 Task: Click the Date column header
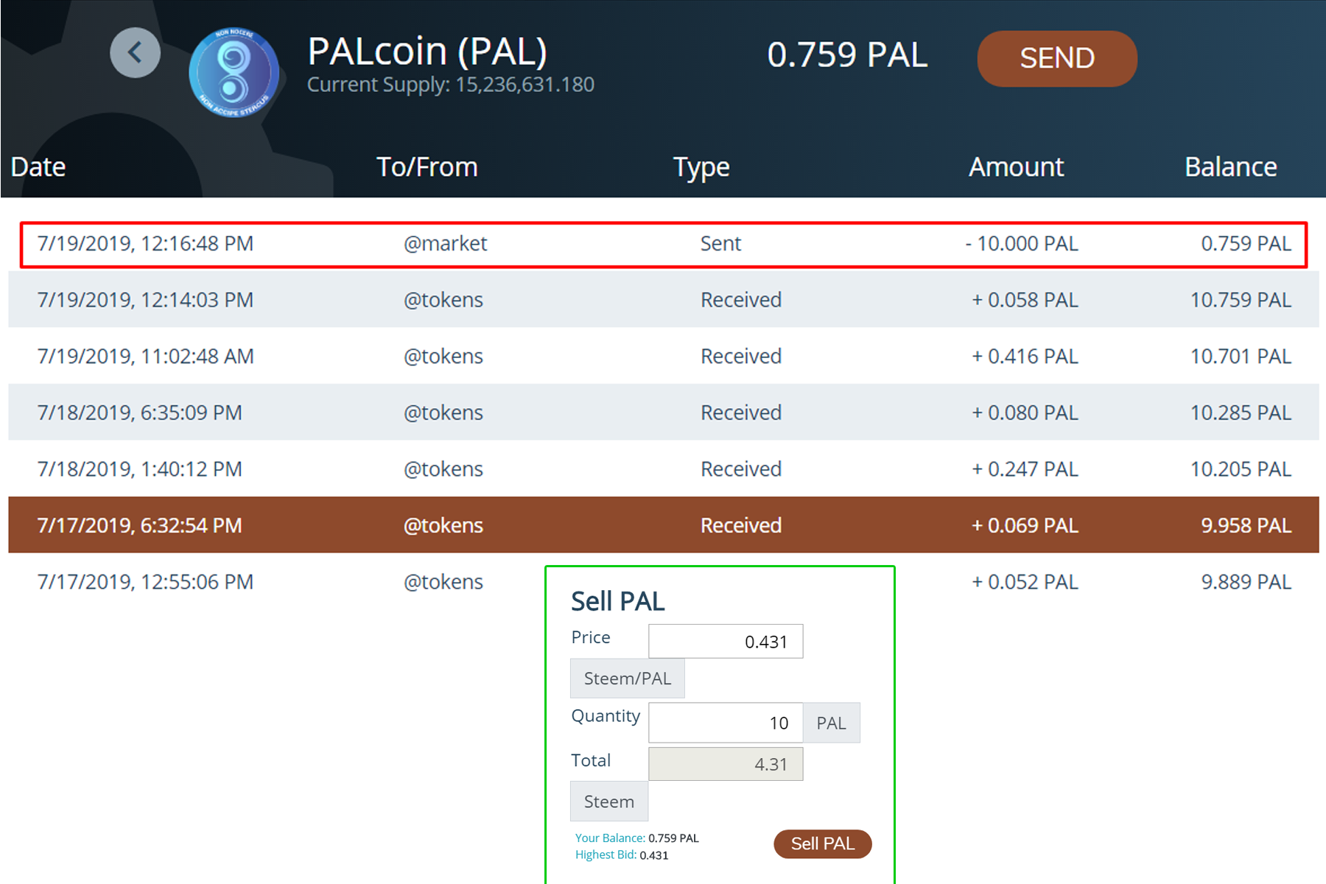pyautogui.click(x=38, y=167)
